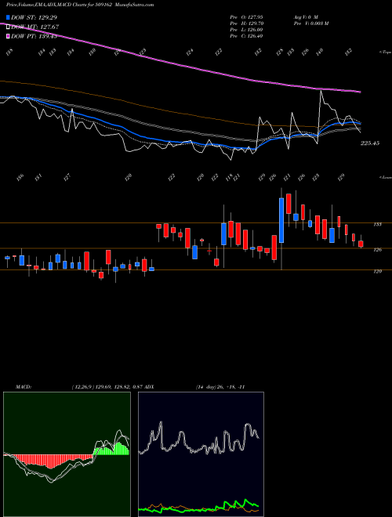
Task: Click the 118 low label under the price line
Action: coord(230,177)
